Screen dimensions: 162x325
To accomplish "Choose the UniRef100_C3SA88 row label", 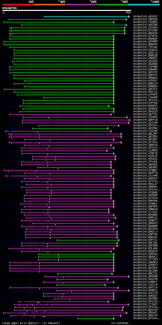I will [x=145, y=98].
